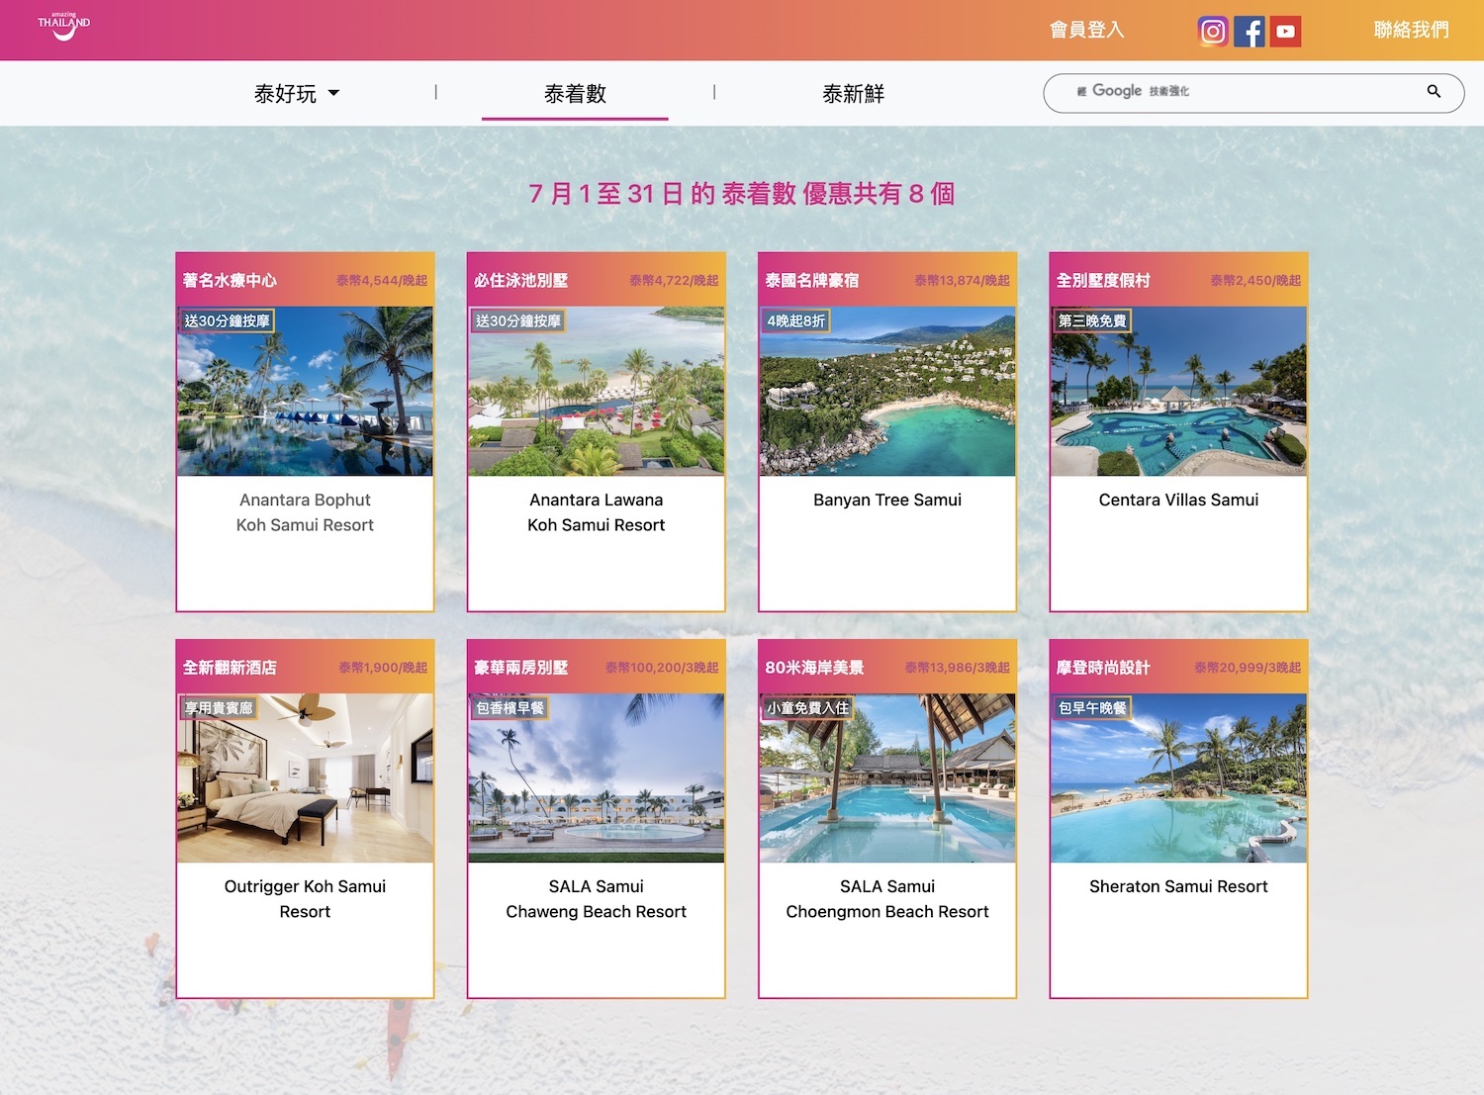Click the 包香檳早餐 promo badge
The height and width of the screenshot is (1095, 1484).
coord(510,707)
